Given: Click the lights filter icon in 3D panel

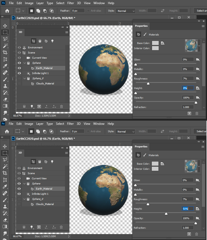Looking at the screenshot, I should coord(52,41).
